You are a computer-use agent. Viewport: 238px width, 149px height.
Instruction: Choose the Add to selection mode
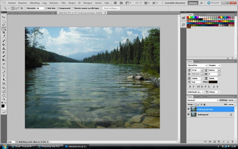tap(15, 8)
